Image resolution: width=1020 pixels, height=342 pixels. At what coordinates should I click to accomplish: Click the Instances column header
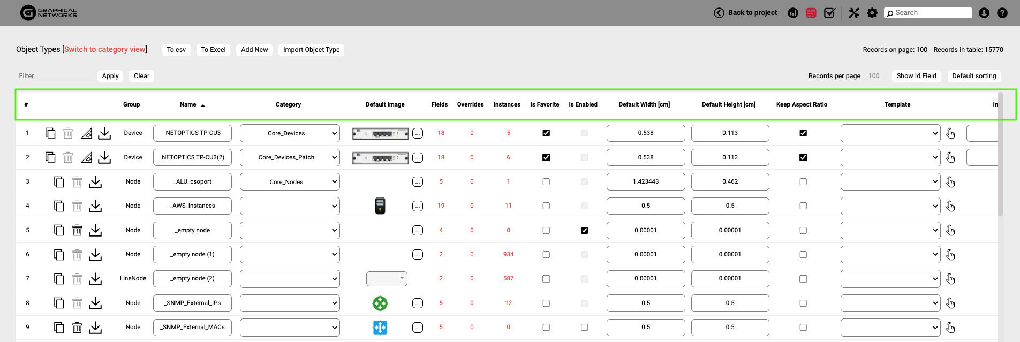tap(507, 104)
